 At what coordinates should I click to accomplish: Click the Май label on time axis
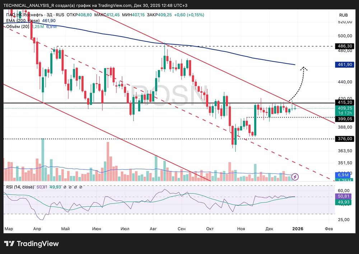pos(65,229)
